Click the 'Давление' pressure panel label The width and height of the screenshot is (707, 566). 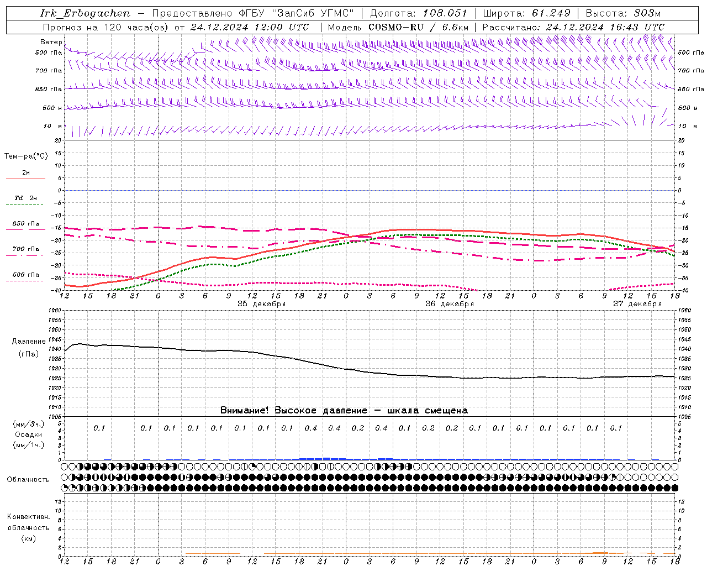29,342
